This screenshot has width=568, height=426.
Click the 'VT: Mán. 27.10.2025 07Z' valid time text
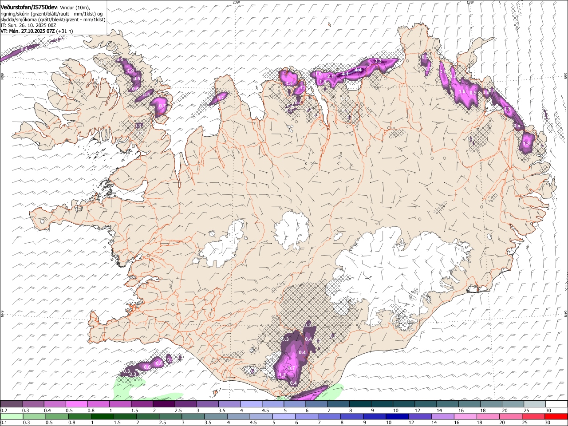point(28,31)
